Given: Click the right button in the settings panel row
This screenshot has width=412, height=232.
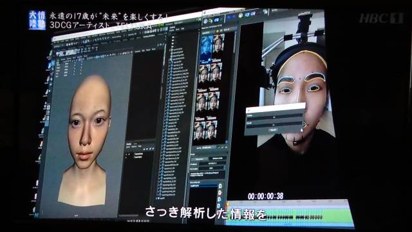Looking at the screenshot, I should [x=218, y=159].
